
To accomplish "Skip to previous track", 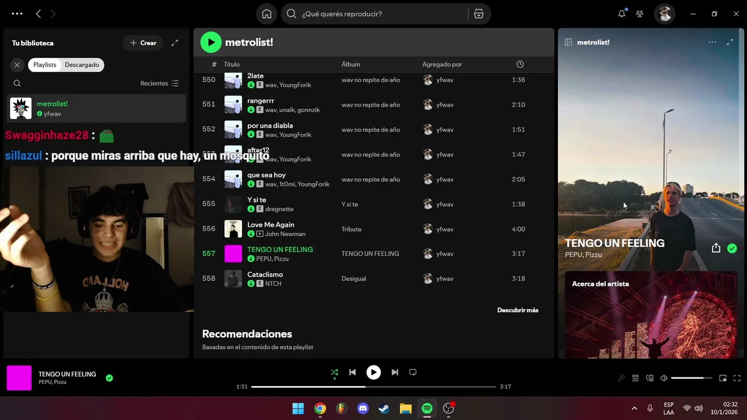I will (x=352, y=372).
